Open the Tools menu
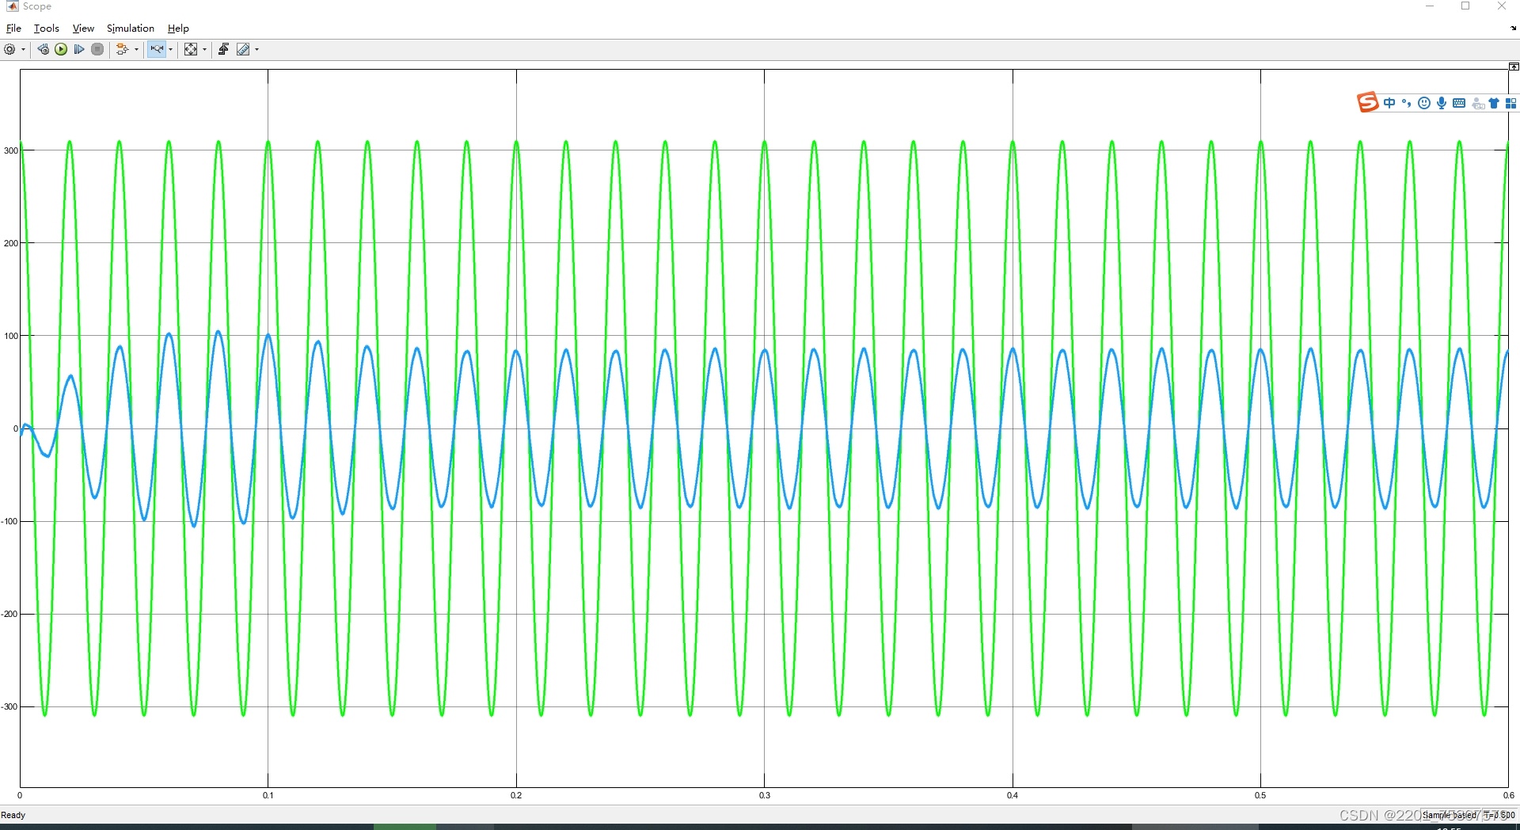 pyautogui.click(x=47, y=28)
